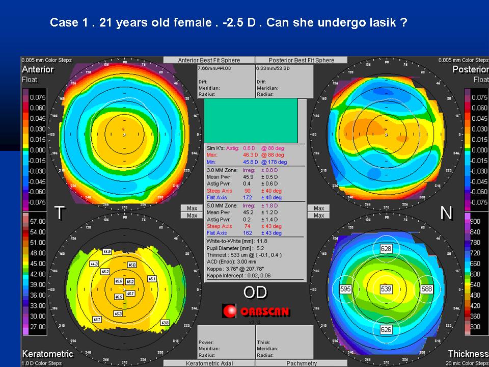
Task: Click the 626 inferior thickness marker
Action: coord(385,330)
